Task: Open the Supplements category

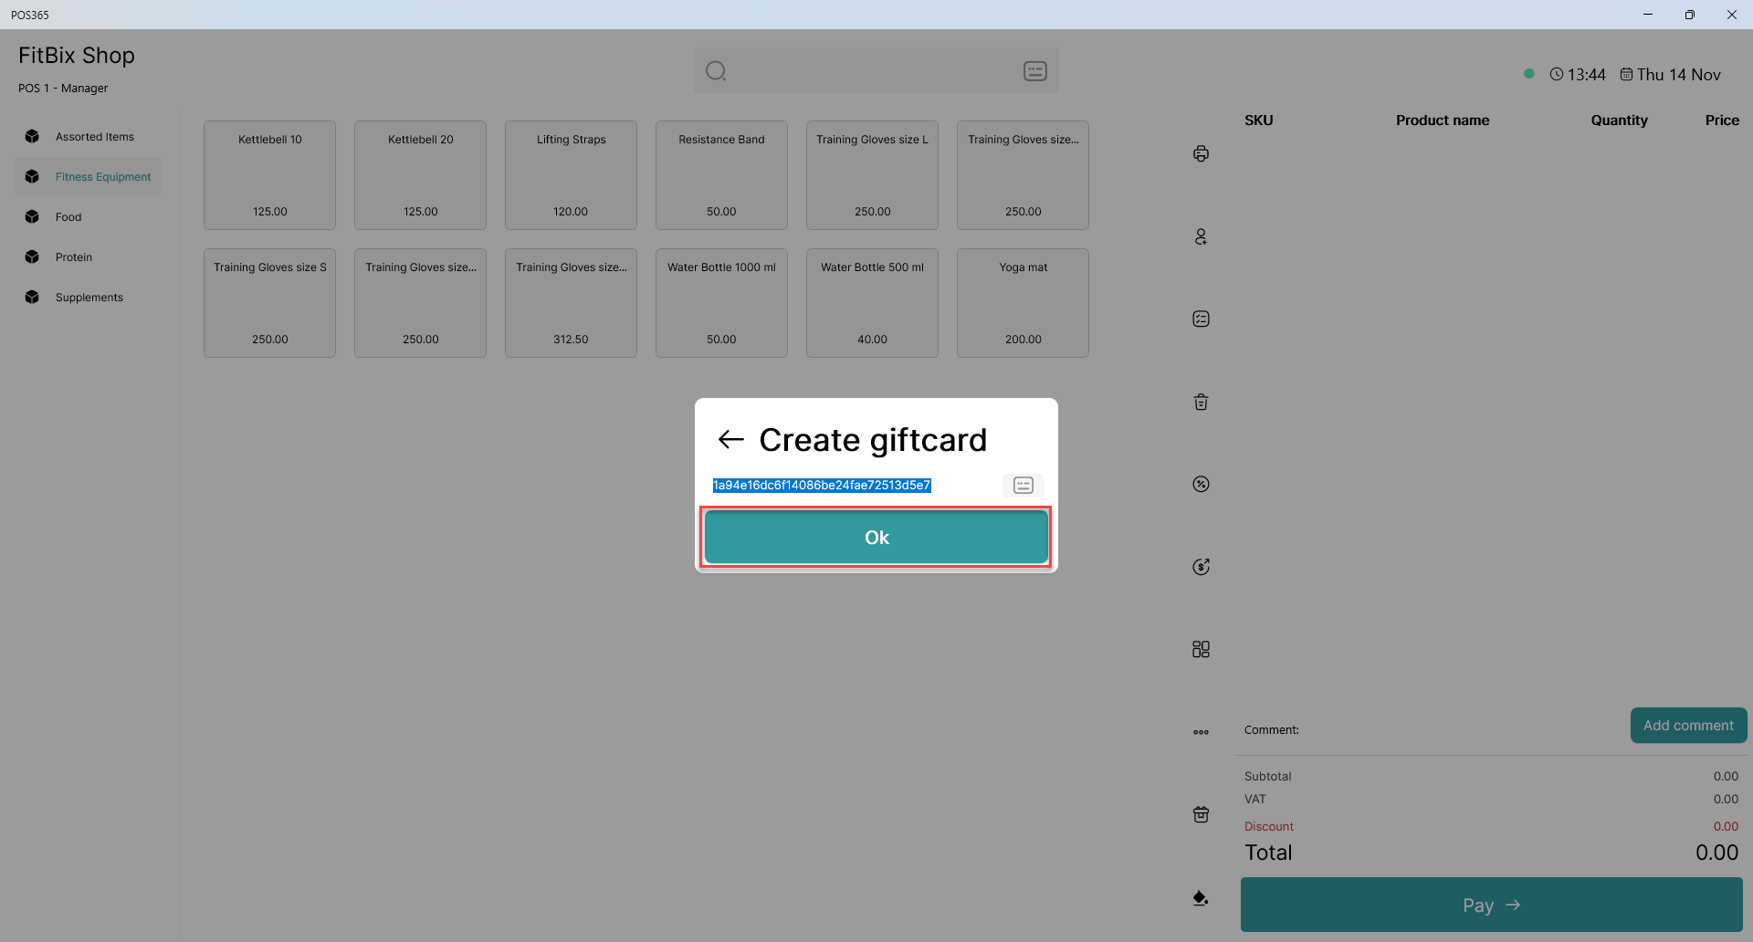Action: click(88, 298)
